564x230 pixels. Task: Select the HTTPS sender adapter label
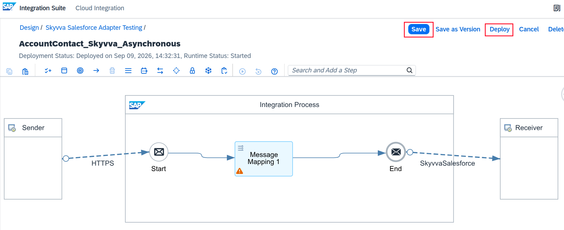coord(103,163)
